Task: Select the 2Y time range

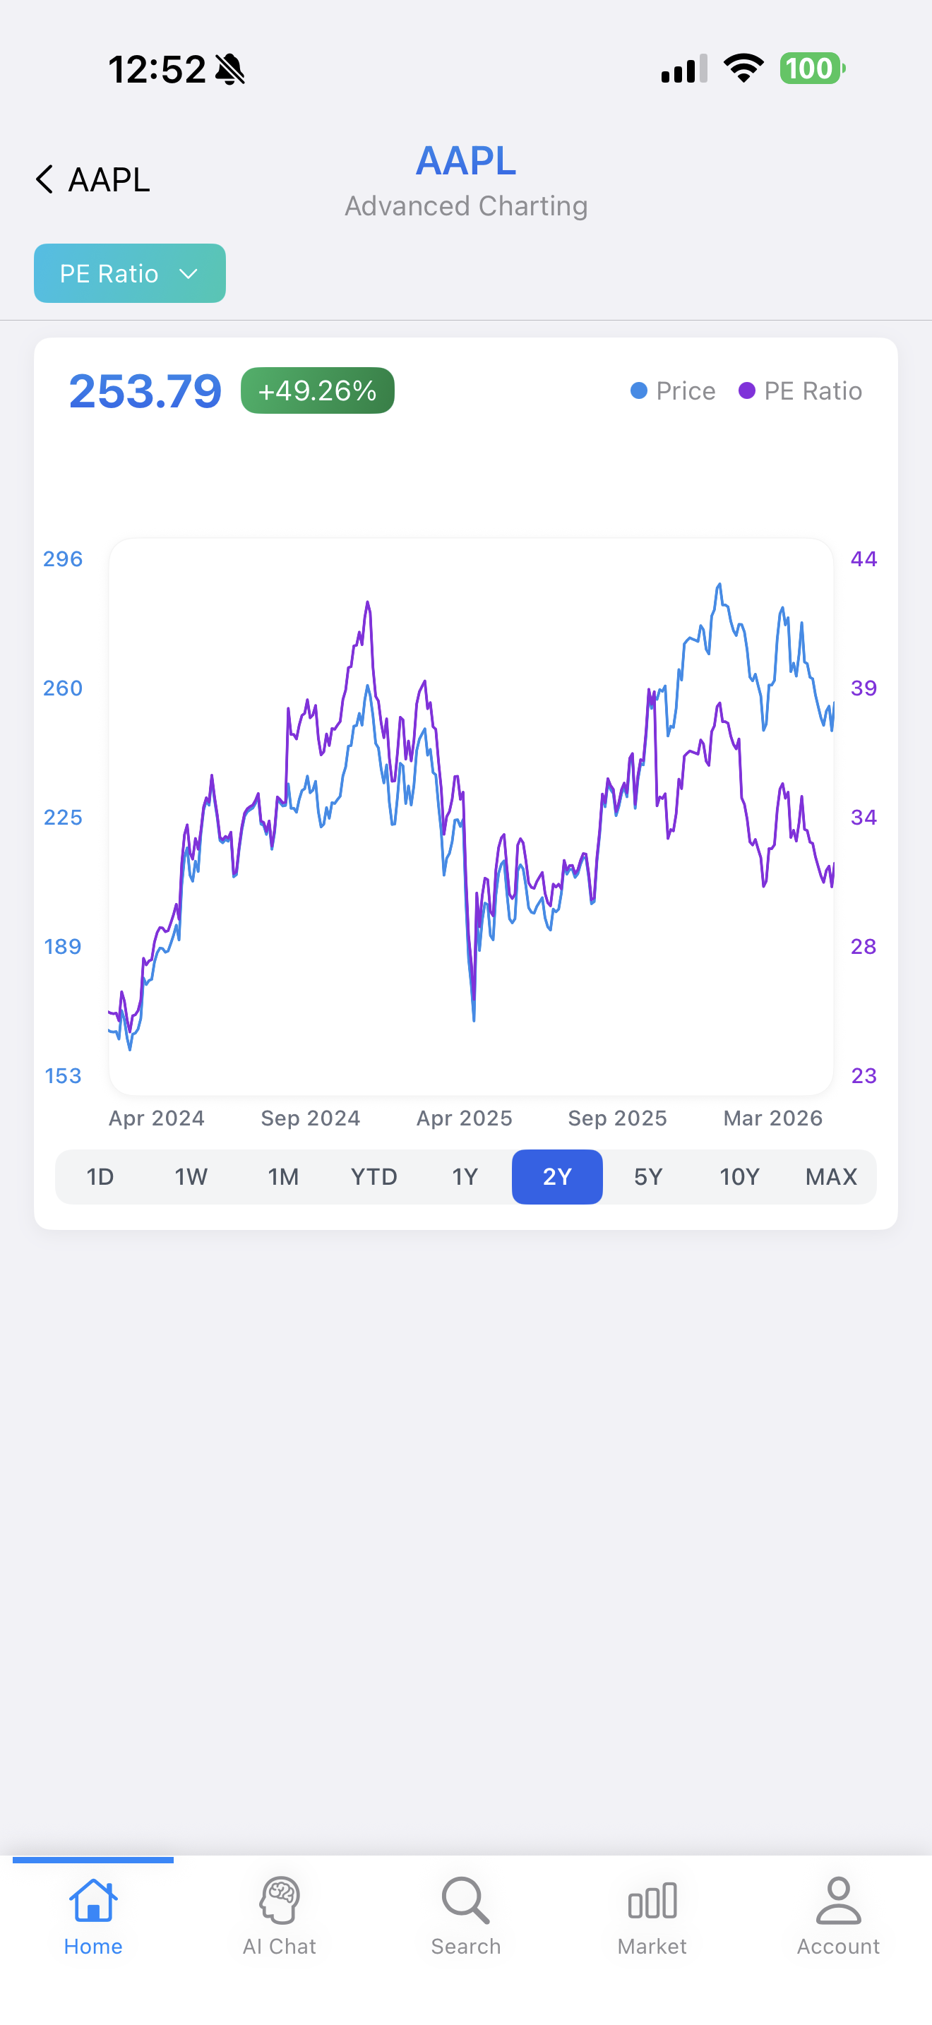Action: 557,1177
